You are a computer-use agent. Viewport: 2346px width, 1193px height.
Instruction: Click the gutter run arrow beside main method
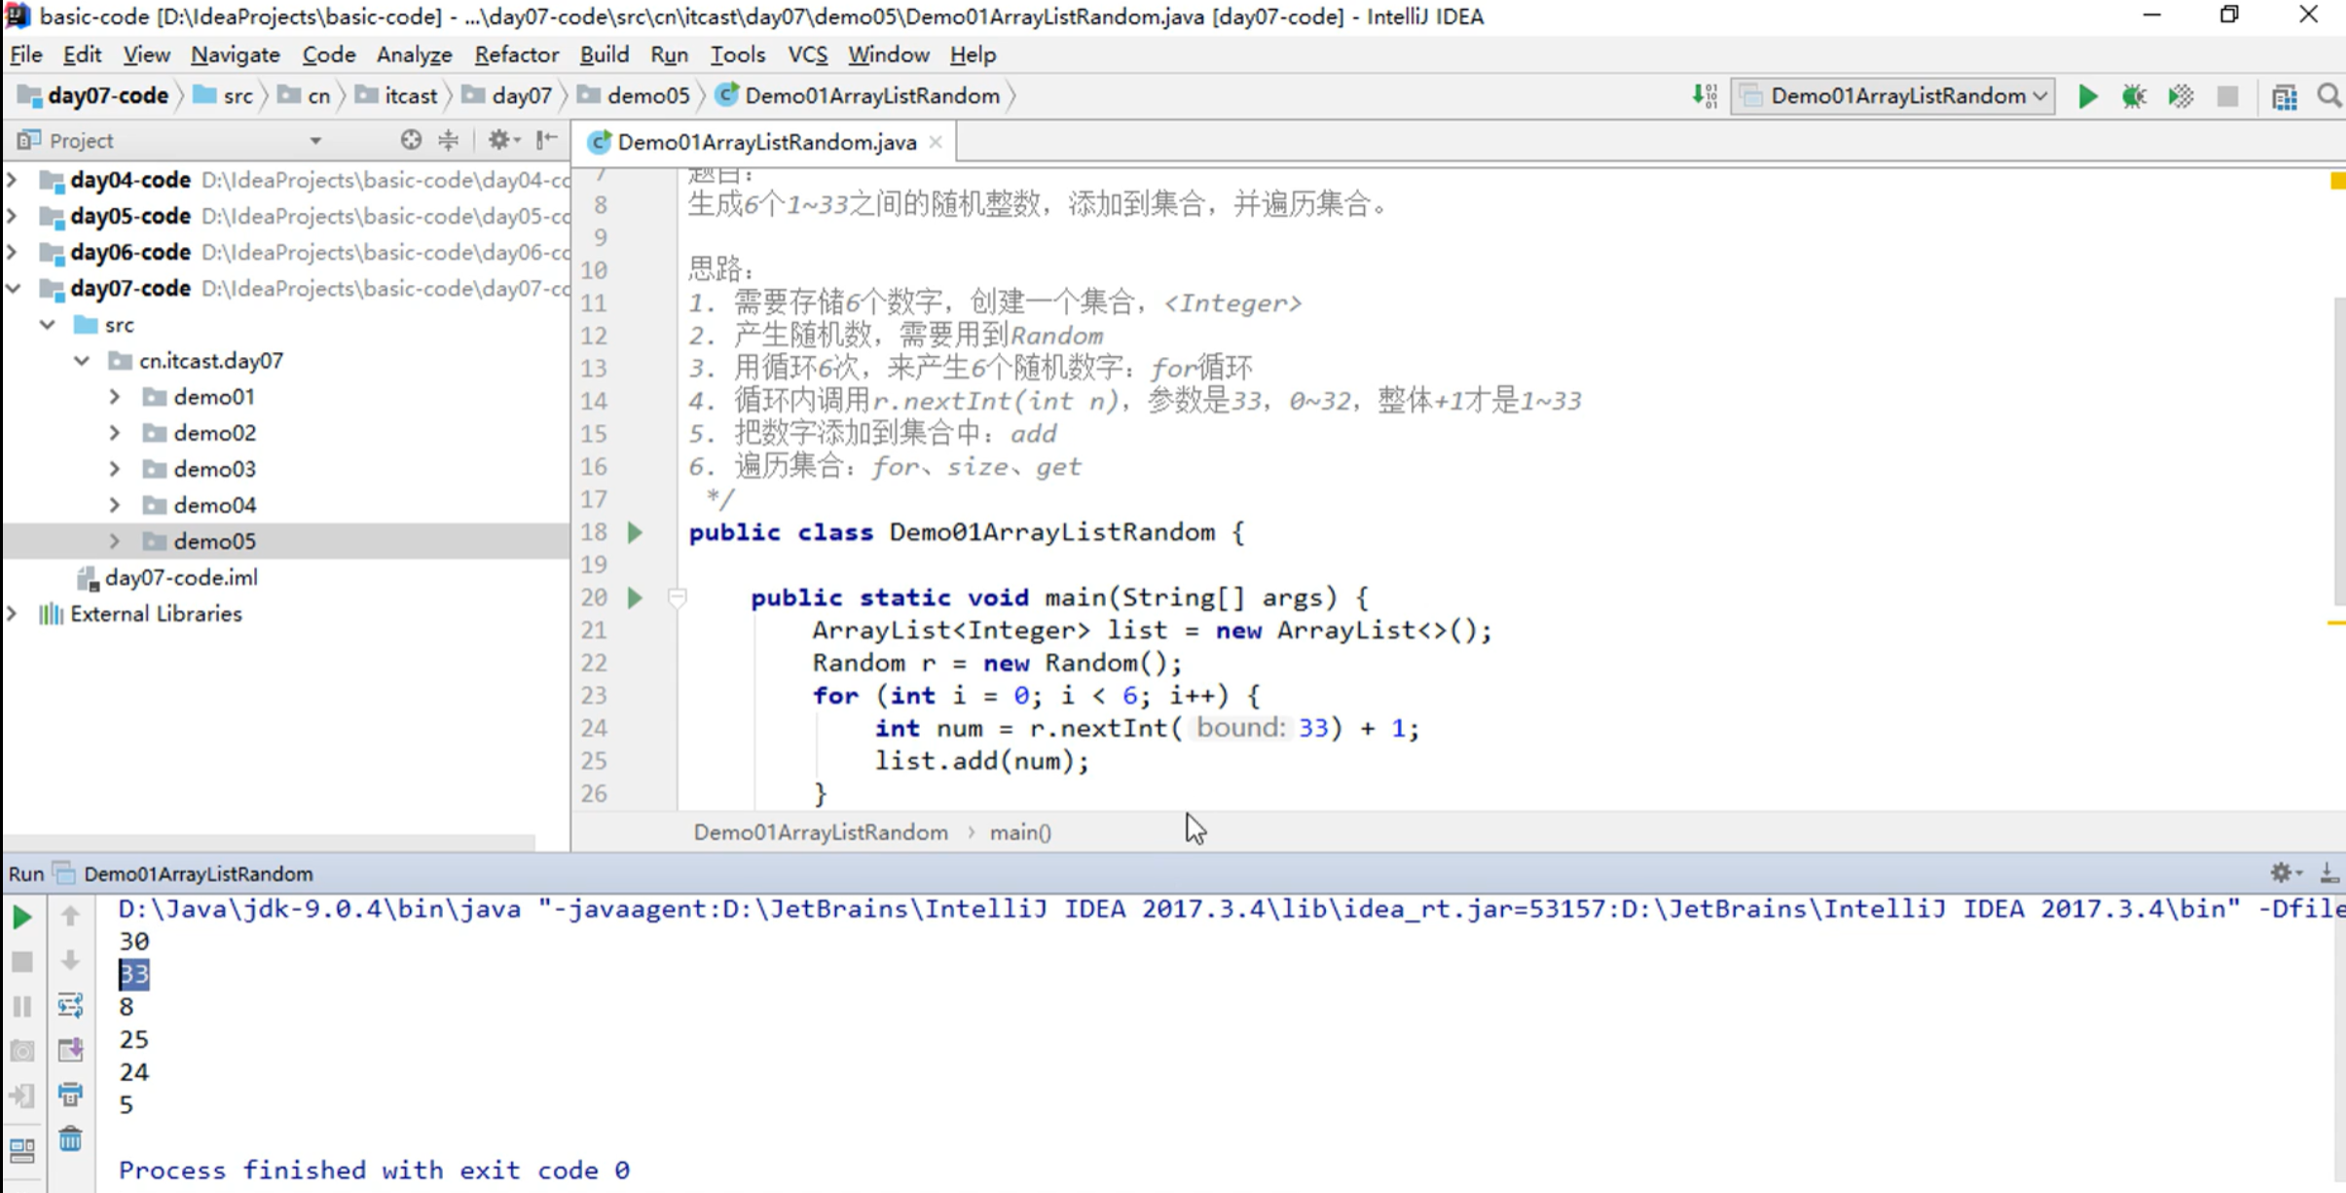[x=635, y=597]
